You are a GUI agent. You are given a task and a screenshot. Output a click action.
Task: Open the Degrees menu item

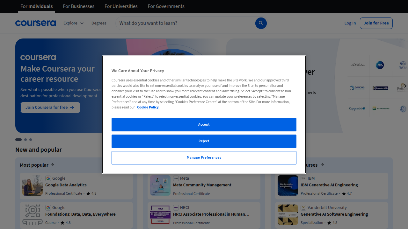pos(99,23)
